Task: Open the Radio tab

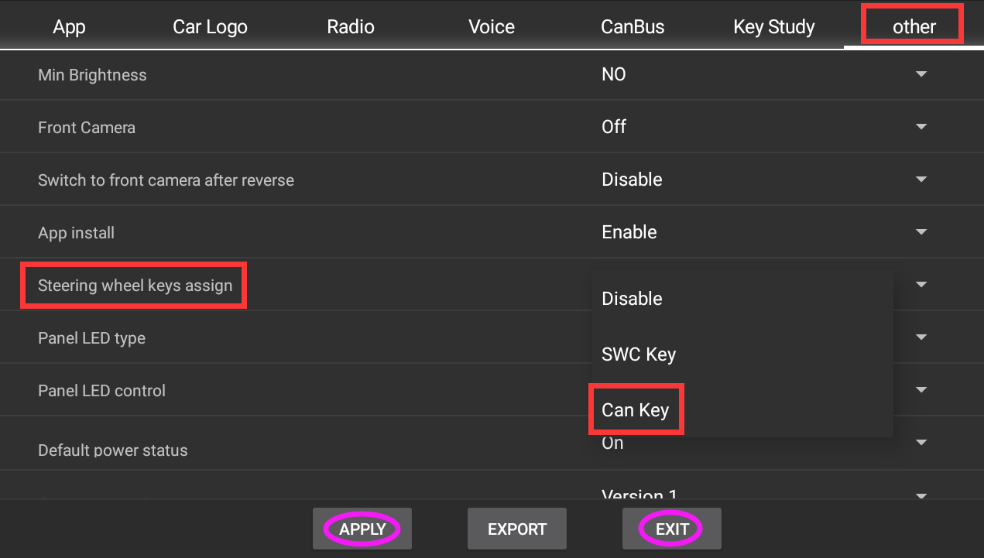Action: point(351,27)
